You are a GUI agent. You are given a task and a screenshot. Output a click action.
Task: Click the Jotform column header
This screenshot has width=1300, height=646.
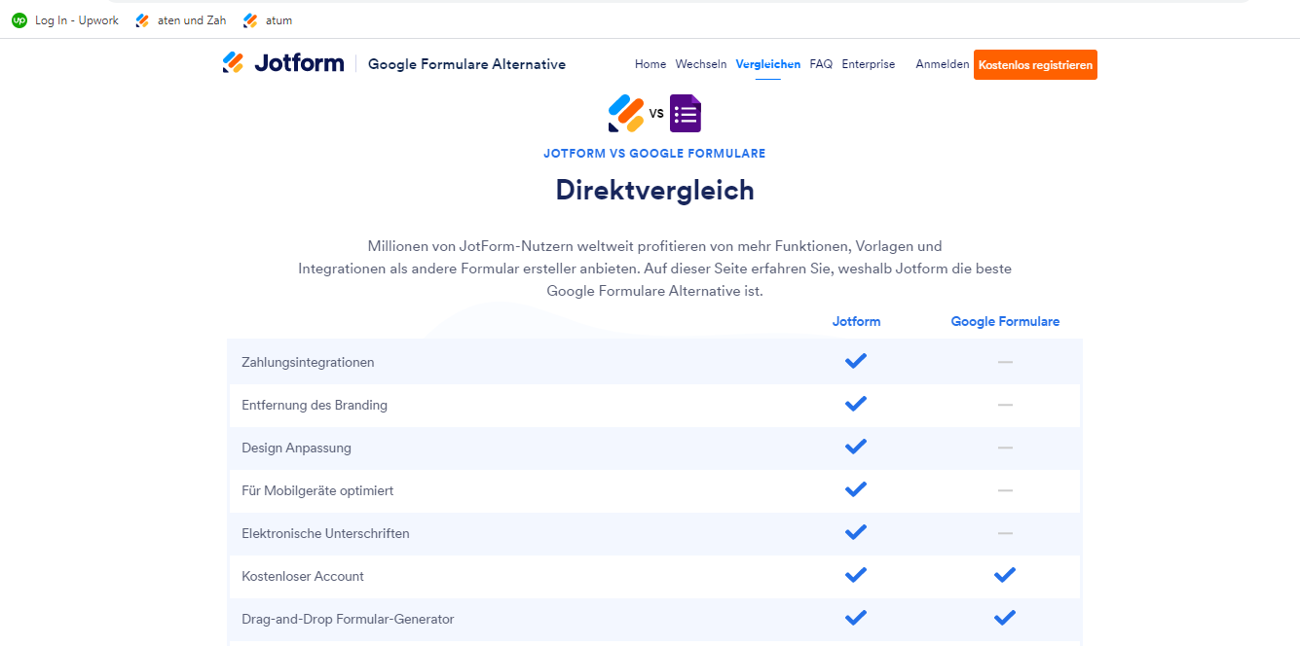coord(856,321)
